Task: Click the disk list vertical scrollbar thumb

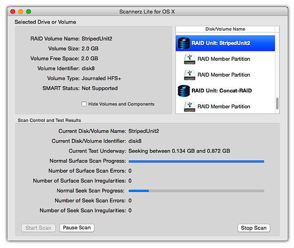Action: click(x=278, y=104)
